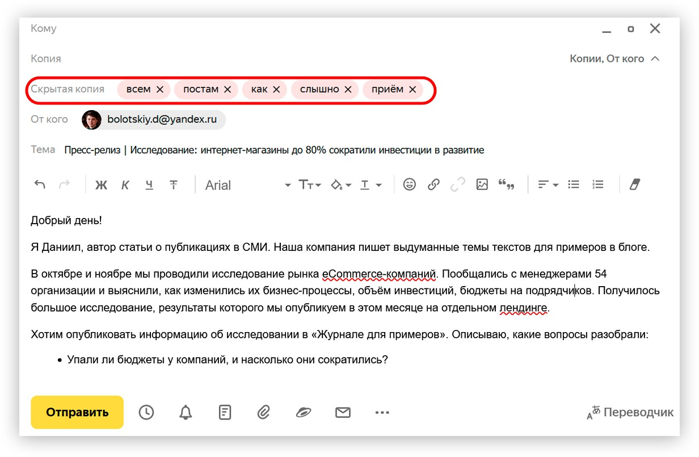The width and height of the screenshot is (699, 457).
Task: Remove the приём recipient chip
Action: 412,89
